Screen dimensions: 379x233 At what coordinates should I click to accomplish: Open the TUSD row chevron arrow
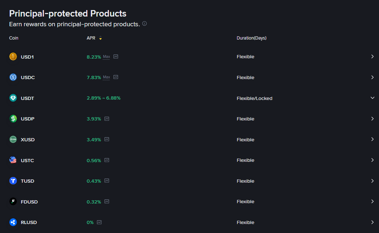[x=373, y=181]
